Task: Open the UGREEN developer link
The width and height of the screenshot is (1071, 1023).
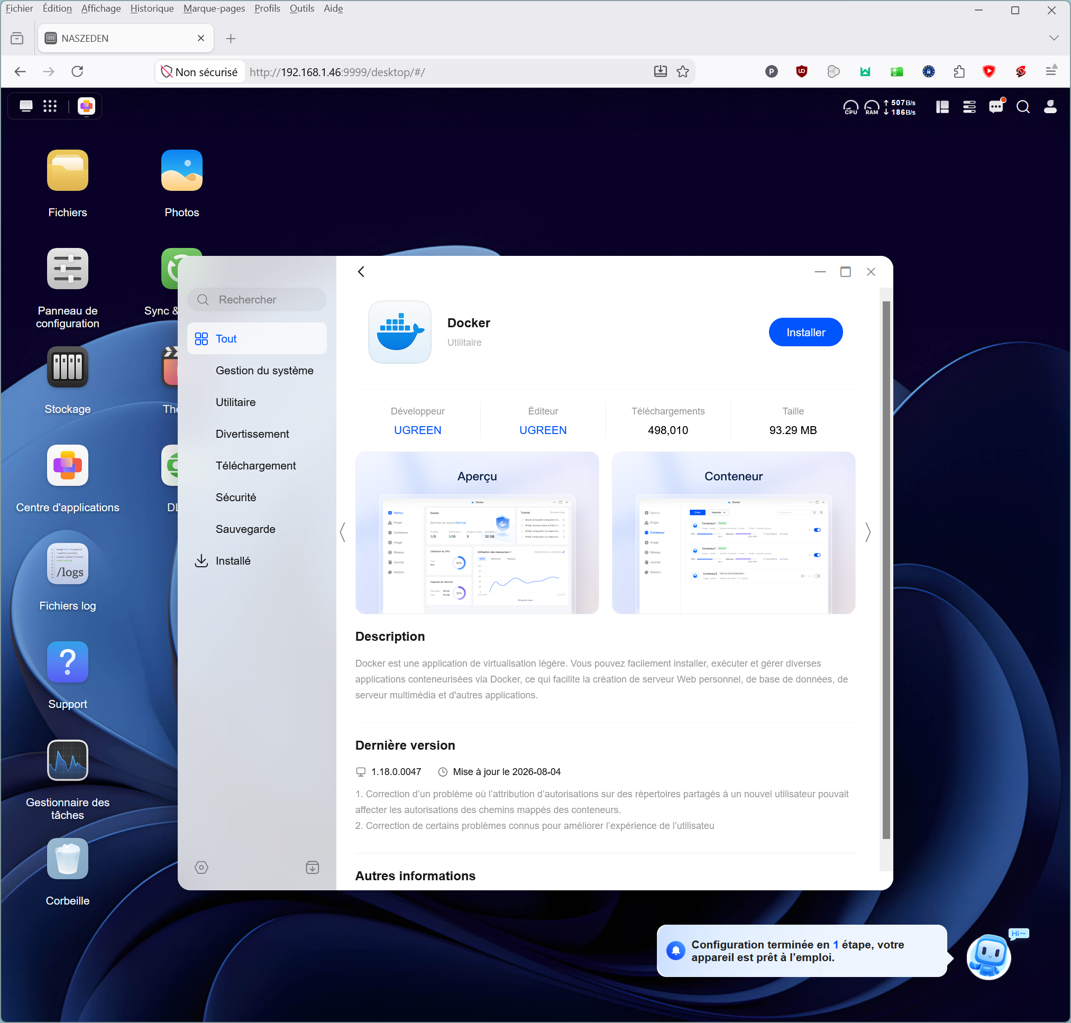Action: pos(417,430)
